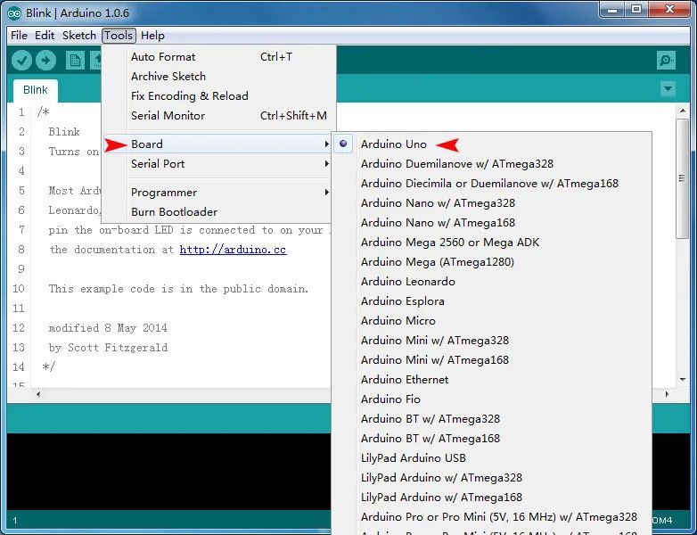Screen dimensions: 697x535
Task: Open Serial Monitor from Tools menu
Action: point(217,115)
